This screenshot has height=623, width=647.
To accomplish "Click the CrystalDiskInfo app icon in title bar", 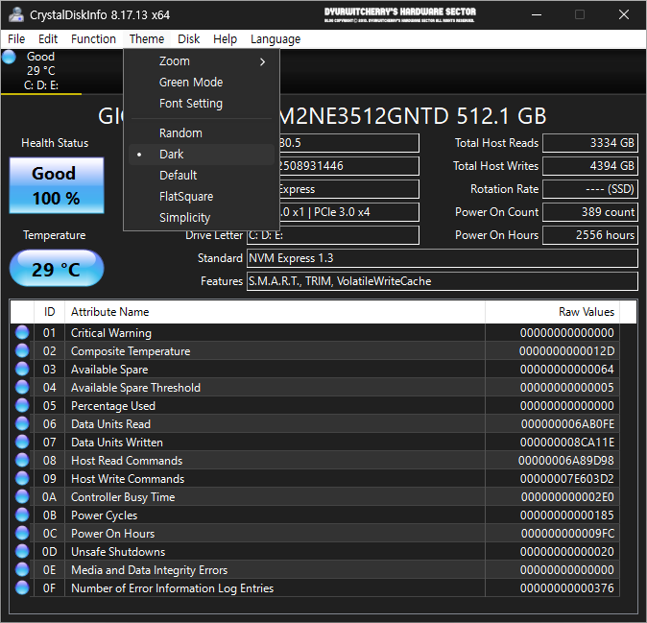I will pos(16,14).
